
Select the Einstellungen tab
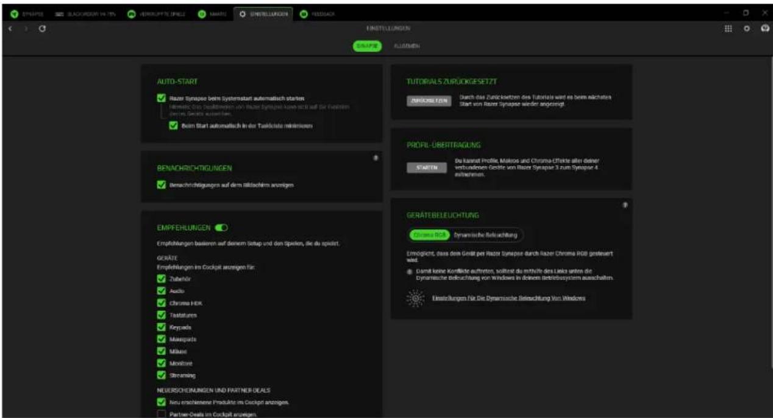tap(263, 13)
